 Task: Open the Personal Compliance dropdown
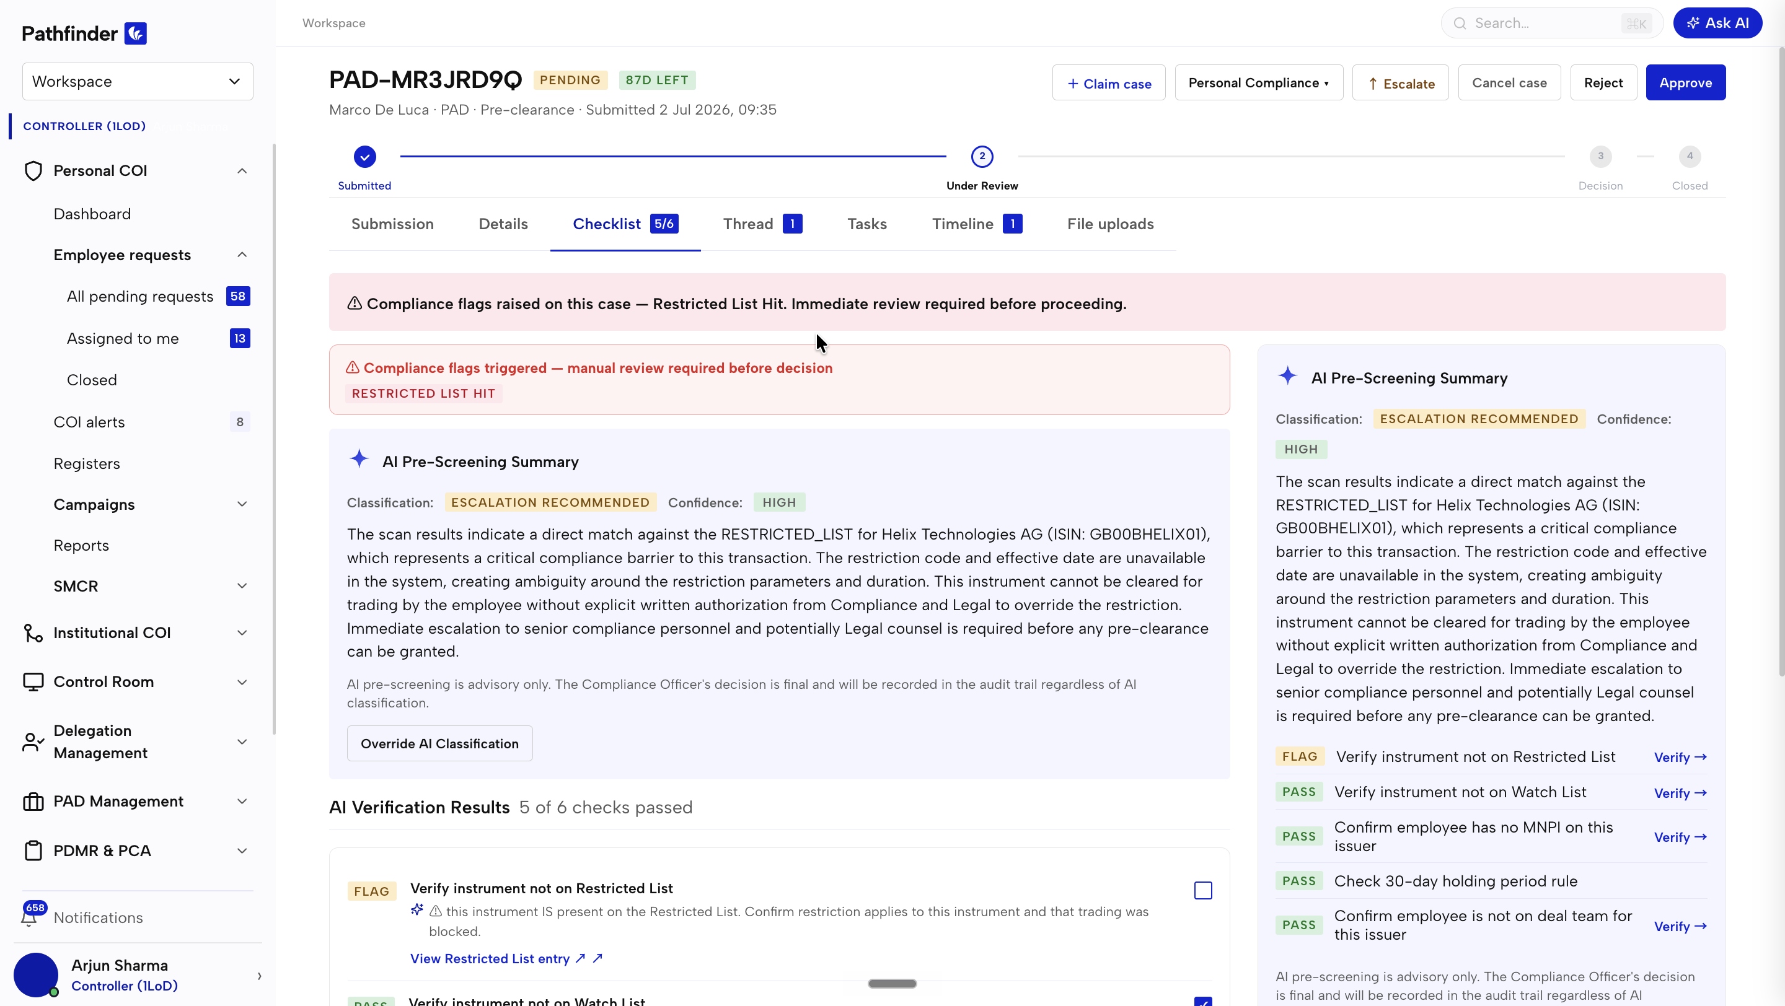pos(1258,82)
